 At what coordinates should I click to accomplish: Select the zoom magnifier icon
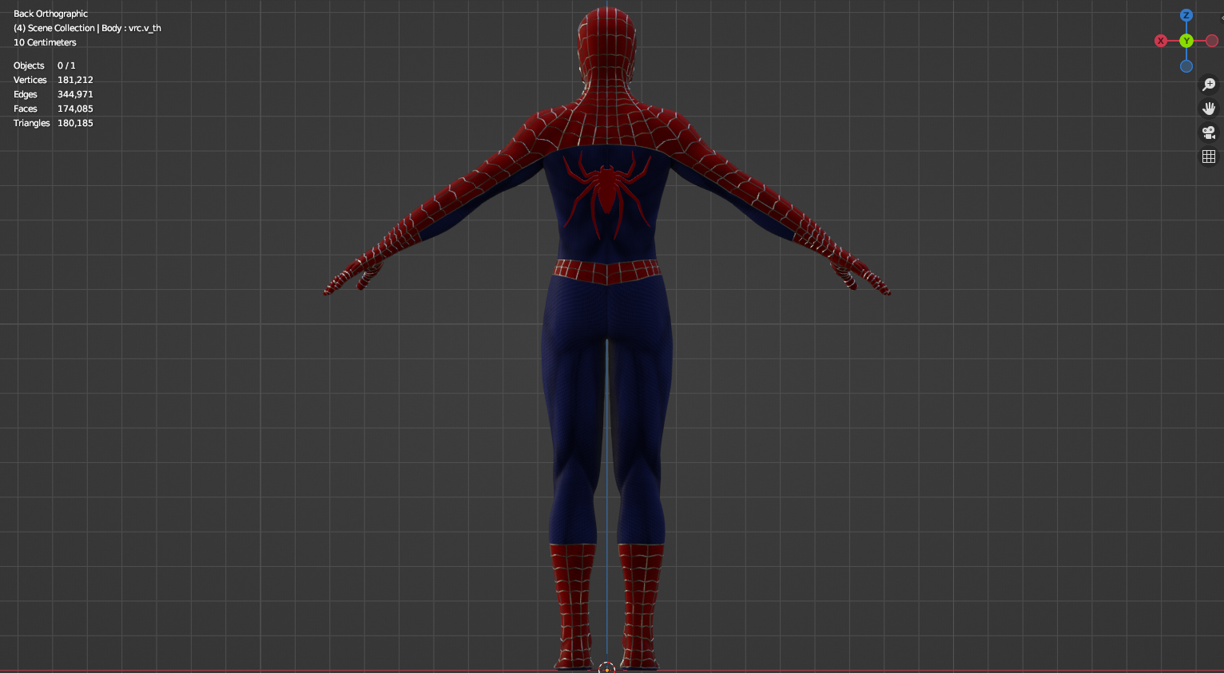click(x=1209, y=84)
